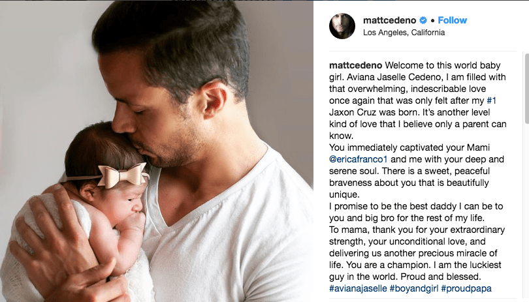
Task: Click bold mattcedeno name starting the caption
Action: (x=355, y=65)
